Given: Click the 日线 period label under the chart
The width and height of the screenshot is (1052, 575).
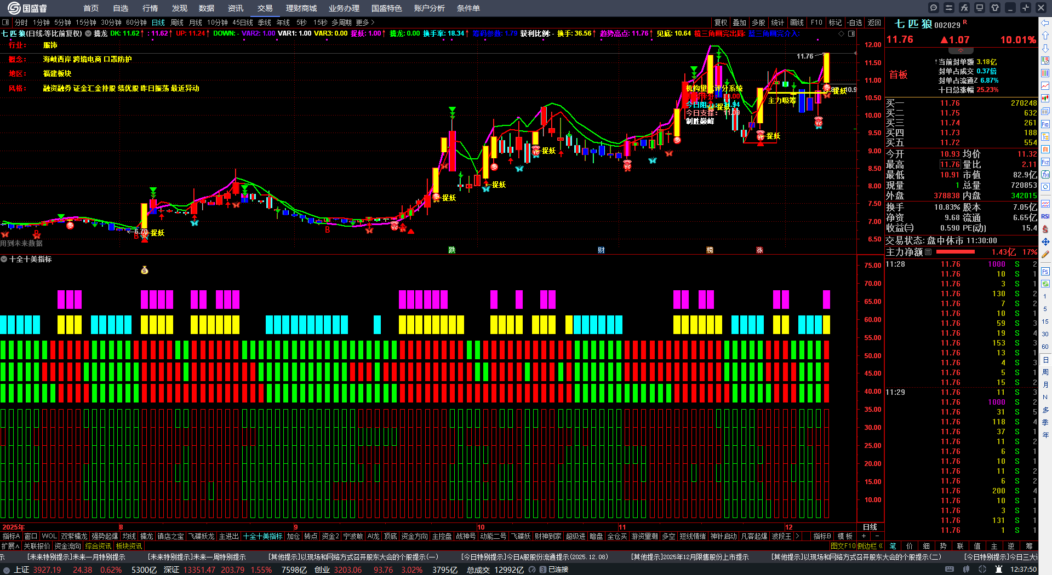Looking at the screenshot, I should coord(870,527).
